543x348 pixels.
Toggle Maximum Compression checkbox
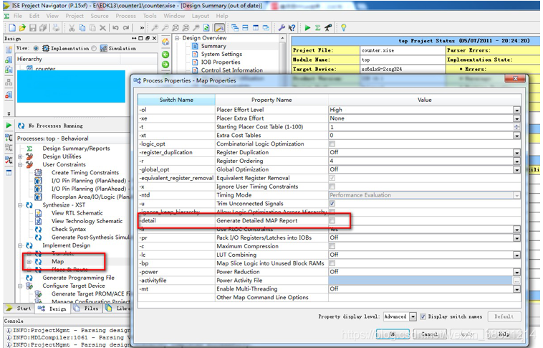(x=332, y=246)
